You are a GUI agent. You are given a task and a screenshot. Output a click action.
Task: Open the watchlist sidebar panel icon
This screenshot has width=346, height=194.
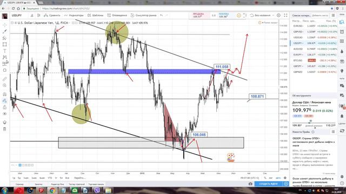[342, 22]
